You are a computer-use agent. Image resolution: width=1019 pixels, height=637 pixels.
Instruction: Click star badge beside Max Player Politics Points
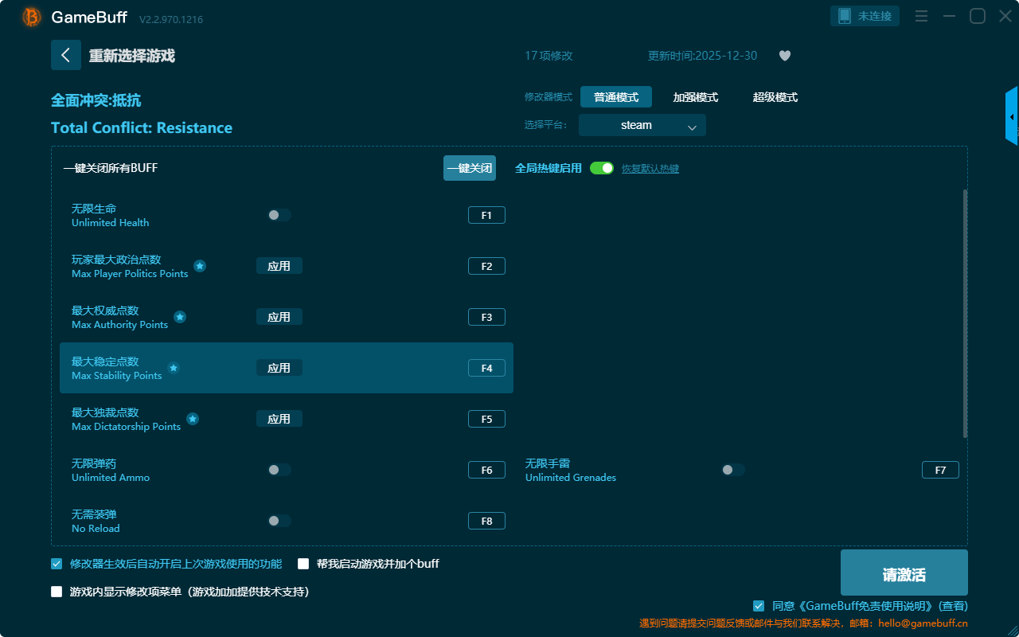200,266
